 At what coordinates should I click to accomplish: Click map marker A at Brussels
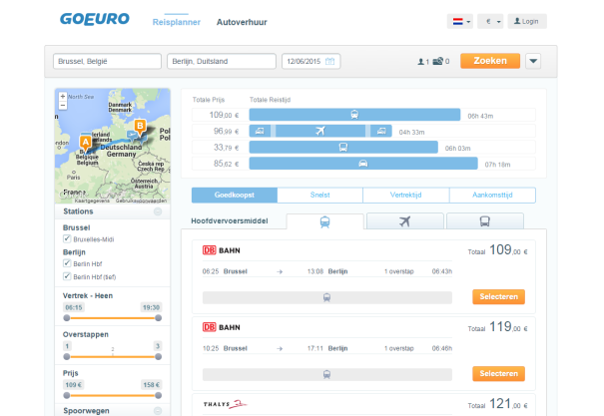pos(86,144)
